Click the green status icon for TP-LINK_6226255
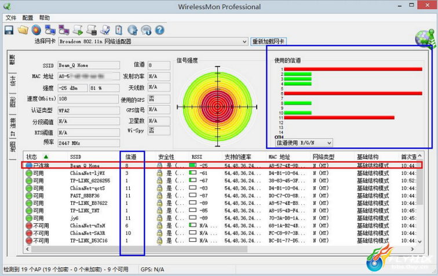Image resolution: width=438 pixels, height=276 pixels. (29, 181)
